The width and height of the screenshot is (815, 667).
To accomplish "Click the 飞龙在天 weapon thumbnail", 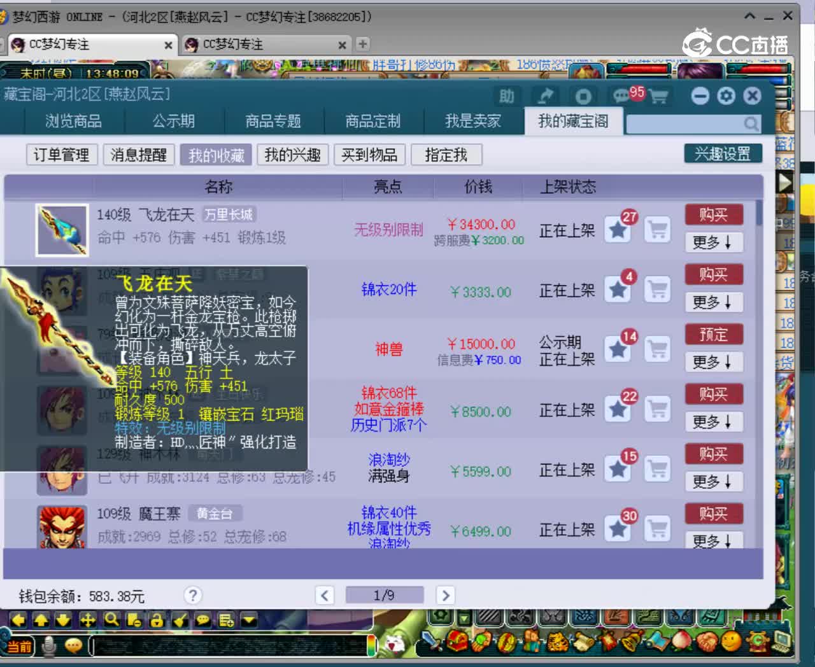I will pos(62,230).
